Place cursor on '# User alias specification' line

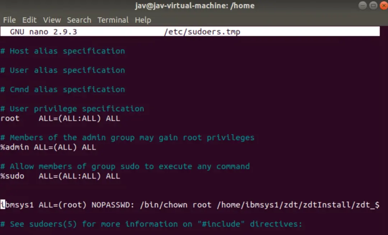(63, 71)
